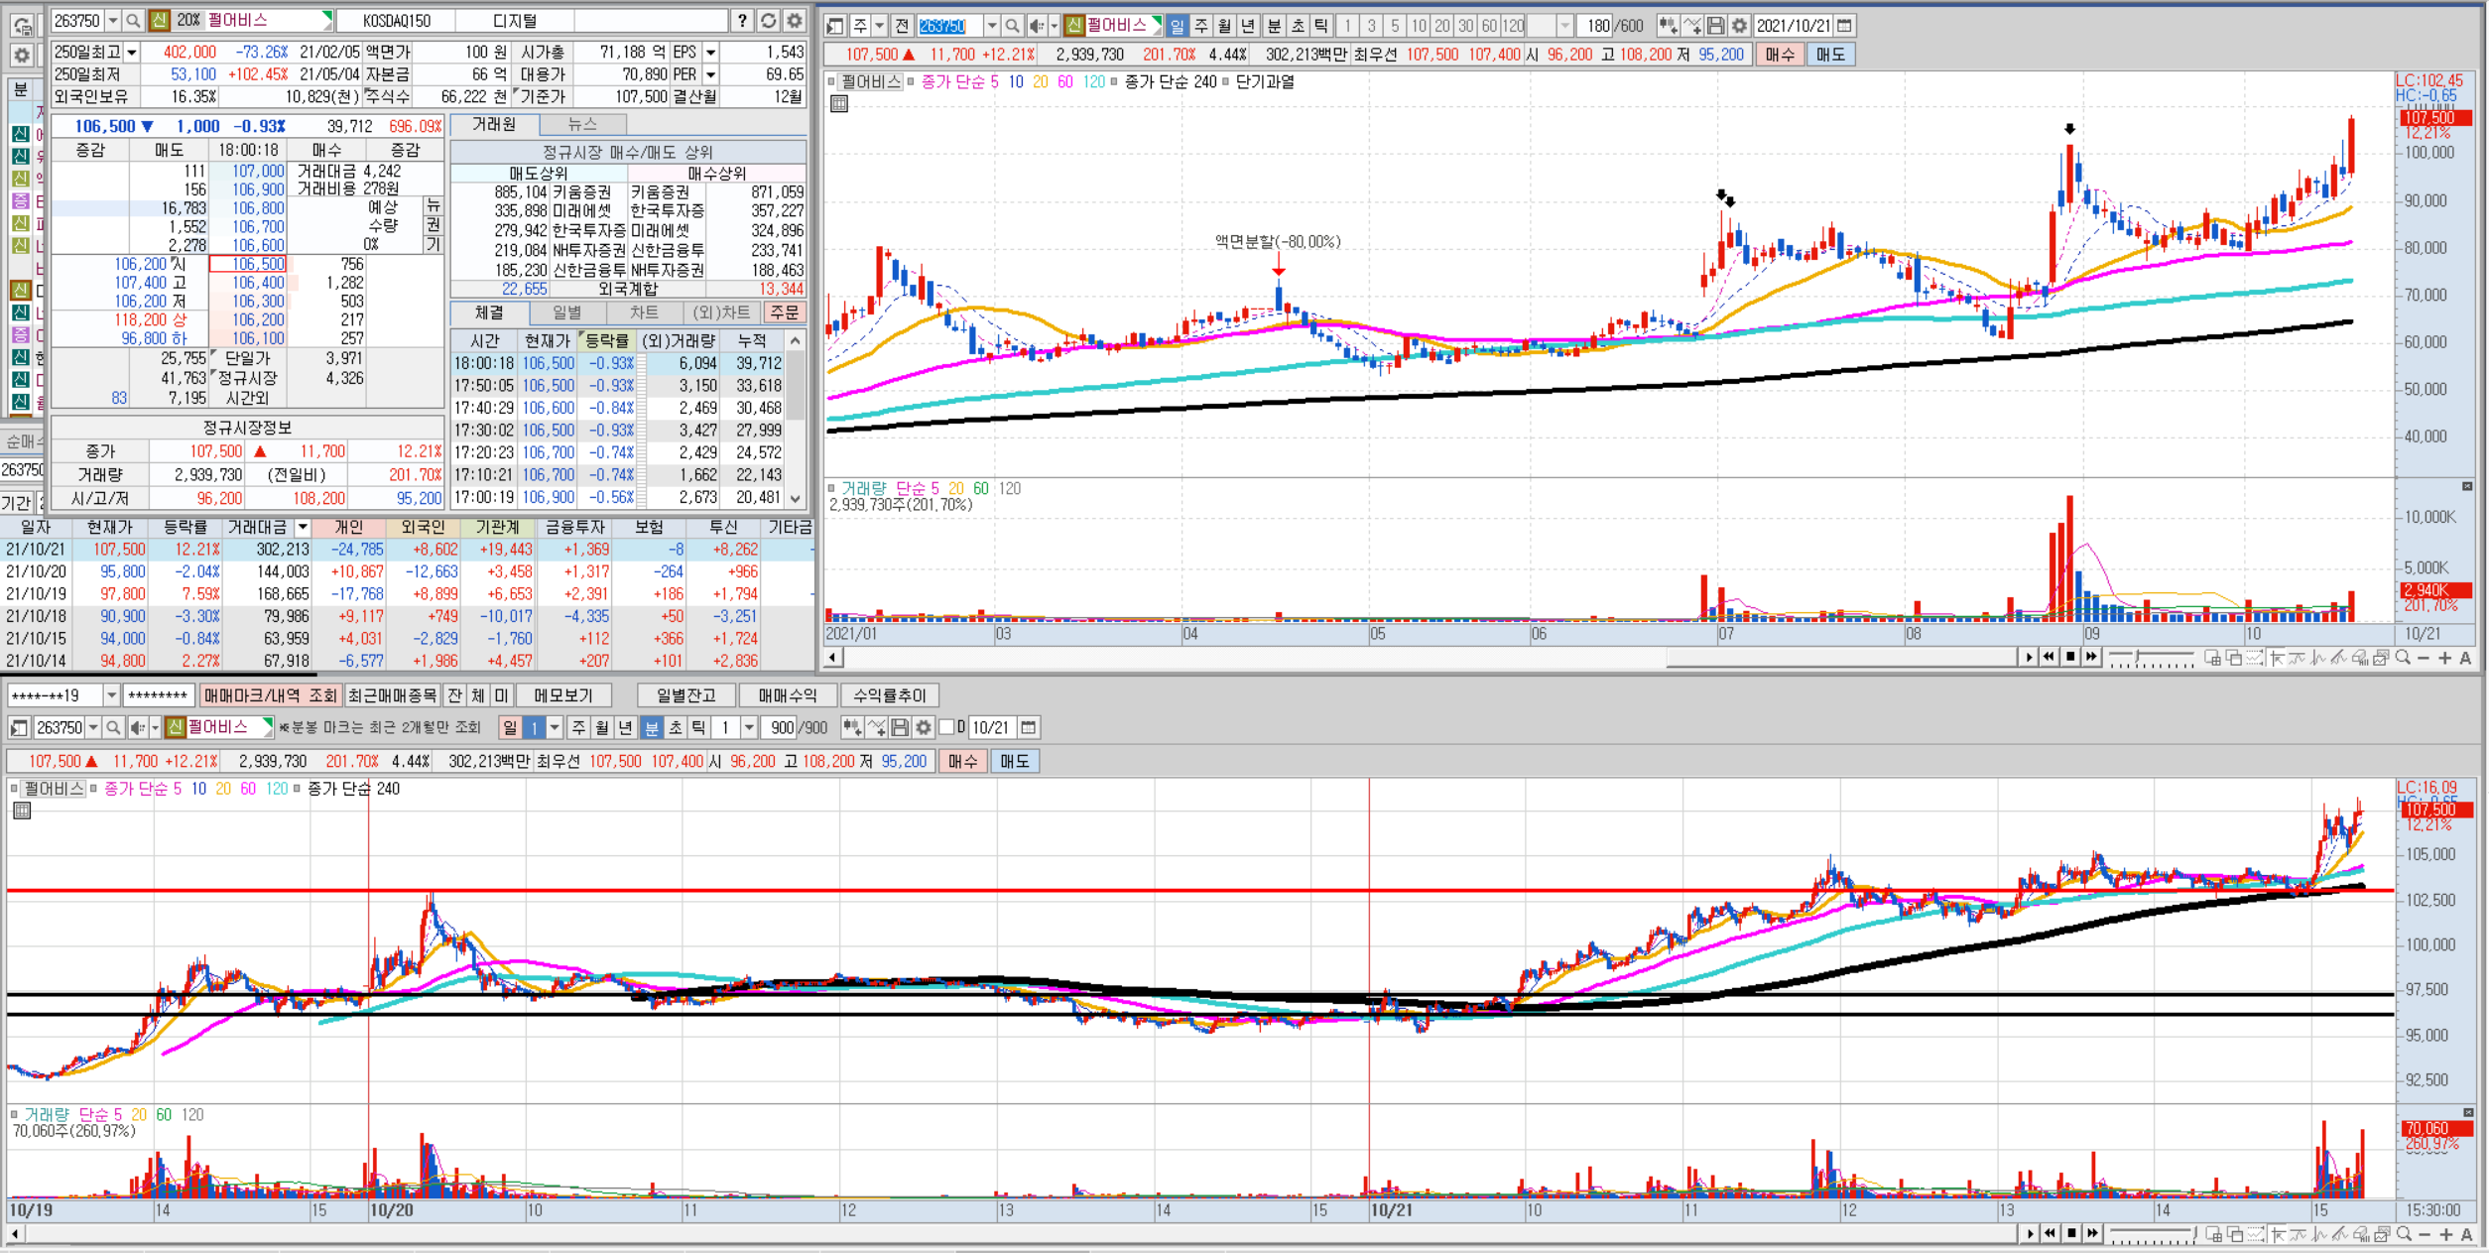
Task: Switch to 체결 tab
Action: click(488, 313)
